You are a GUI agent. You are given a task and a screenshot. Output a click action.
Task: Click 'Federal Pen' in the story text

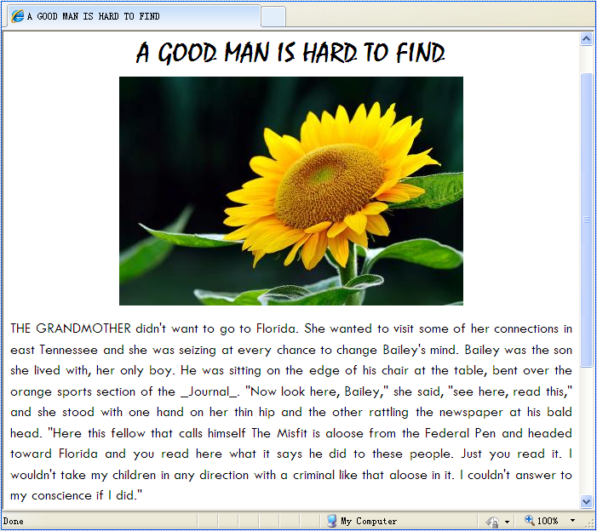(x=460, y=433)
